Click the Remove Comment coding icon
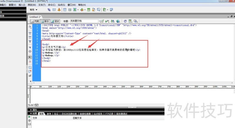235x128 pixels. (x=30, y=71)
